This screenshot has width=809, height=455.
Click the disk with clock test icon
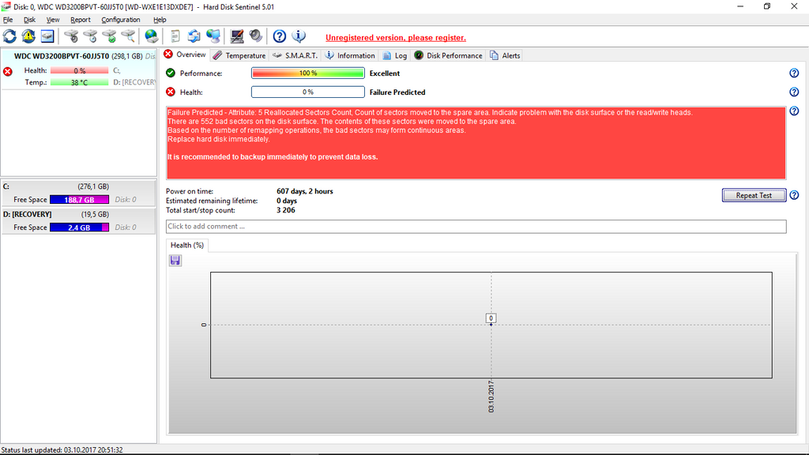point(90,36)
